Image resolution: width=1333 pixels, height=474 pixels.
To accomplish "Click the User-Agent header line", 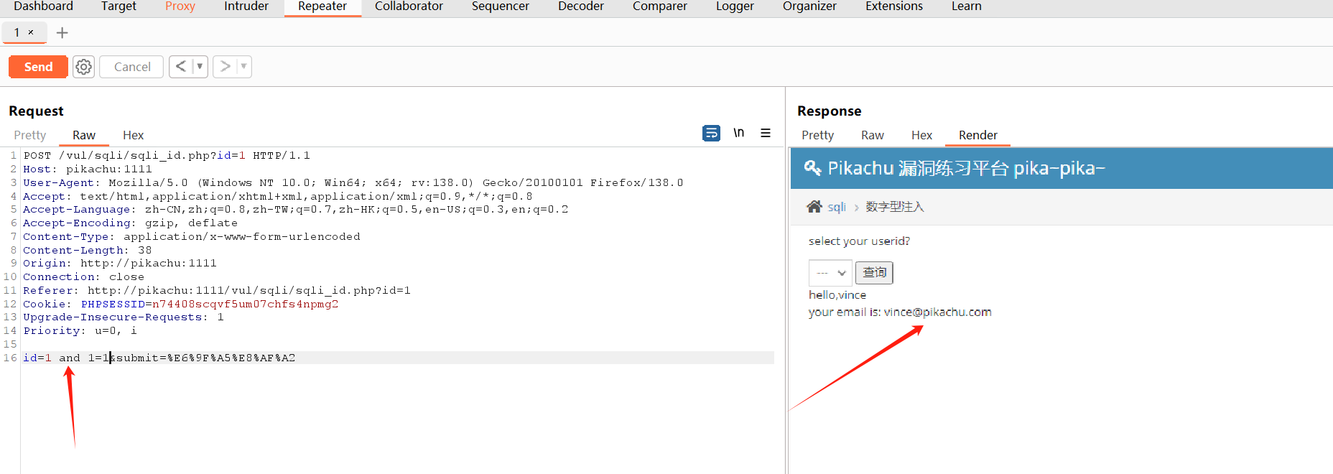I will point(353,182).
